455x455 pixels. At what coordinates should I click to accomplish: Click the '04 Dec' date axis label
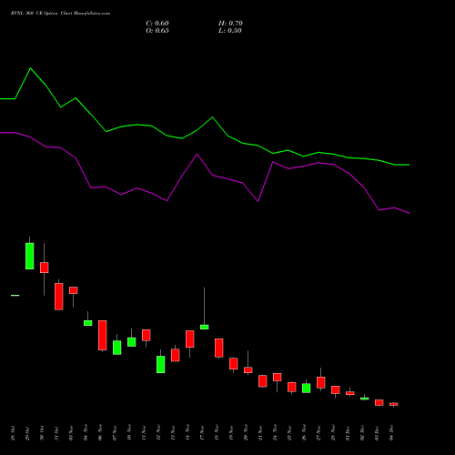click(x=391, y=433)
